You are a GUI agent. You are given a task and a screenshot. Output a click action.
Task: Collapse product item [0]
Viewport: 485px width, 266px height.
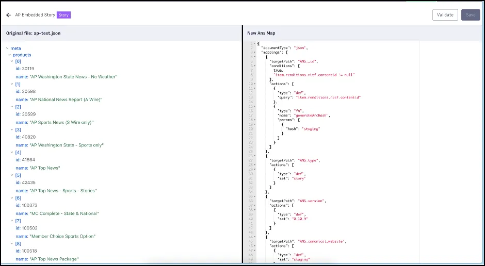(x=12, y=61)
